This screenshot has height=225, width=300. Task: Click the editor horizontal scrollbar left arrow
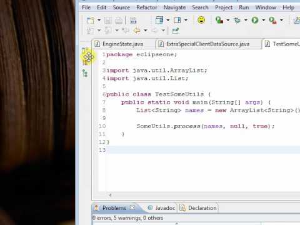click(x=110, y=195)
